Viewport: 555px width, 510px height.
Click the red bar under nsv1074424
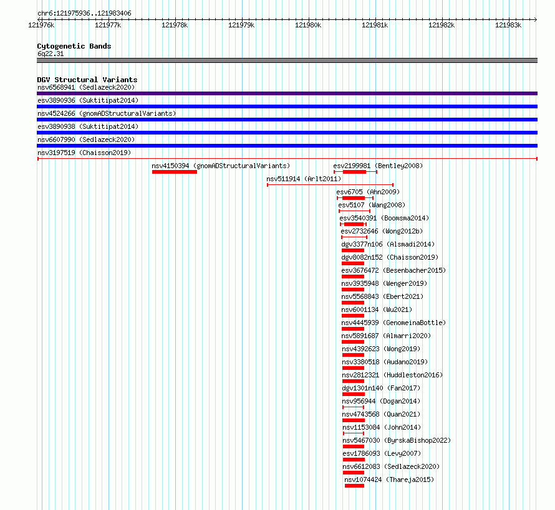[x=354, y=486]
